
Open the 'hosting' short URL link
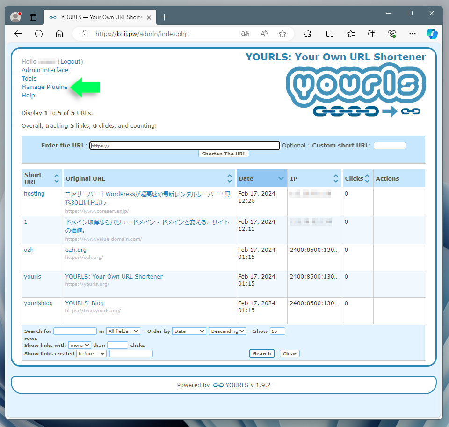coord(34,194)
